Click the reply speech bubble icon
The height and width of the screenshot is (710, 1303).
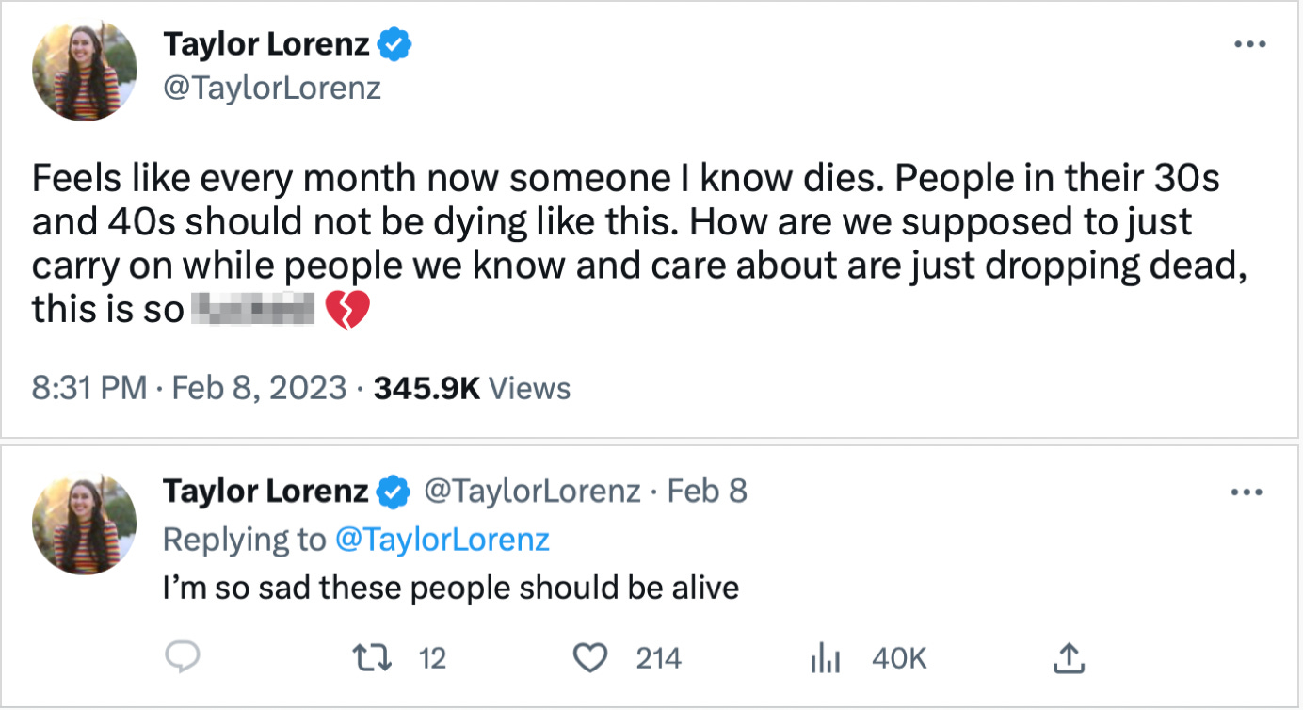(x=181, y=658)
